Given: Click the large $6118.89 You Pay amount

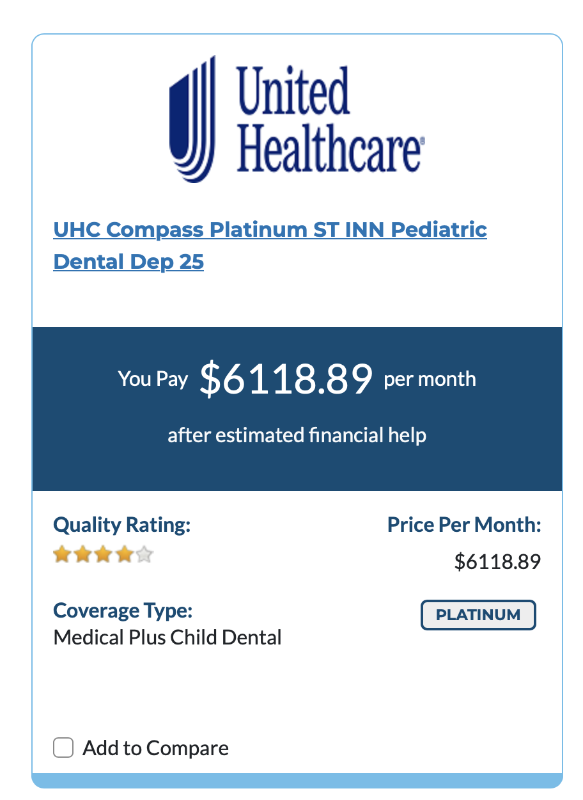Looking at the screenshot, I should click(286, 378).
